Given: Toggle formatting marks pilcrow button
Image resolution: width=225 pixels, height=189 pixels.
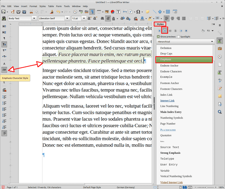Looking at the screenshot, I should 92,12.
